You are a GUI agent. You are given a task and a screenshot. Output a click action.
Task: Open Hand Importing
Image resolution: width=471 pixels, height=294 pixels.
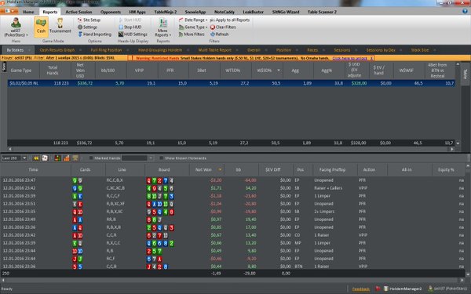[x=95, y=34]
